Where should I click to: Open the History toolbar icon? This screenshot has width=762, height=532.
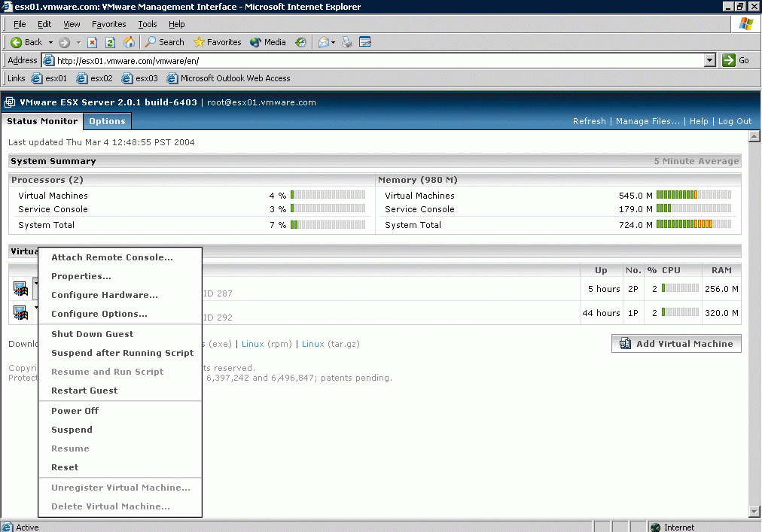tap(301, 42)
